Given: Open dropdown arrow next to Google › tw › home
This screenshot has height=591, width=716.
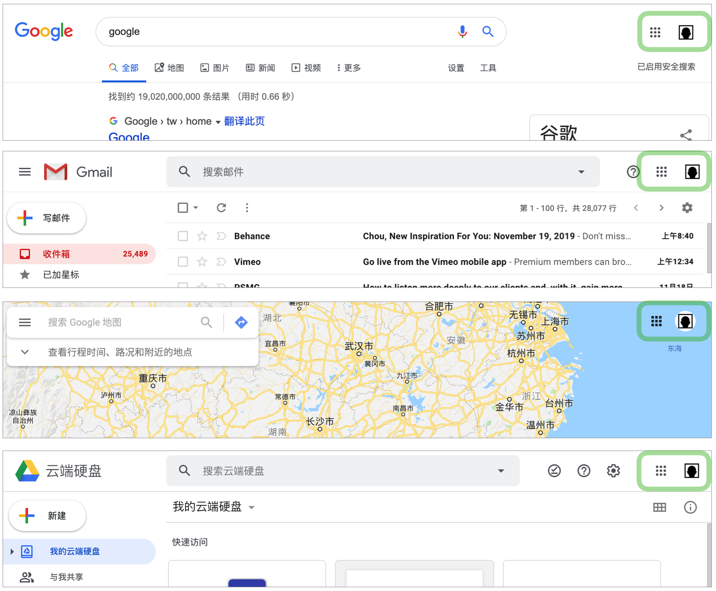Looking at the screenshot, I should [218, 122].
